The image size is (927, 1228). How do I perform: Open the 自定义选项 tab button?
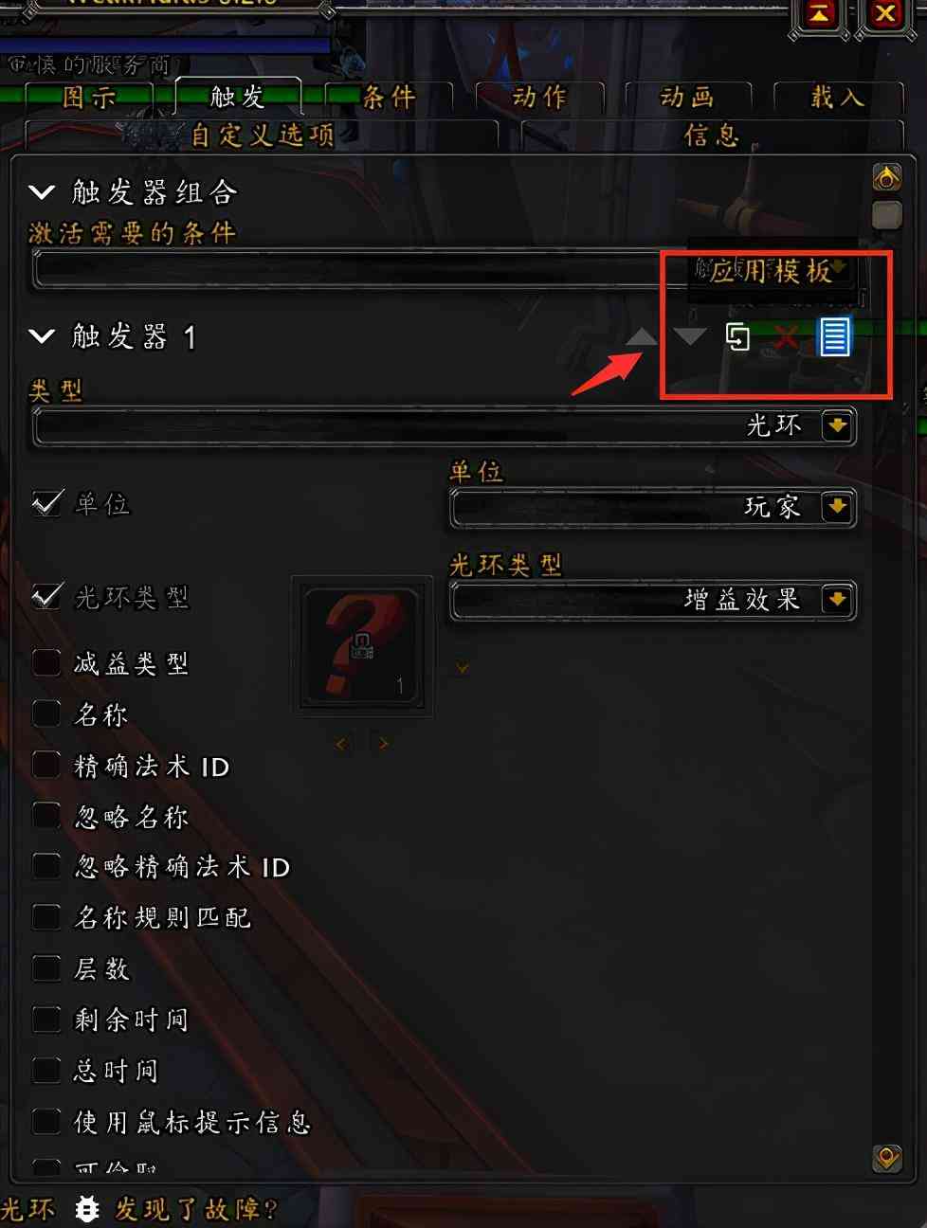coord(263,135)
